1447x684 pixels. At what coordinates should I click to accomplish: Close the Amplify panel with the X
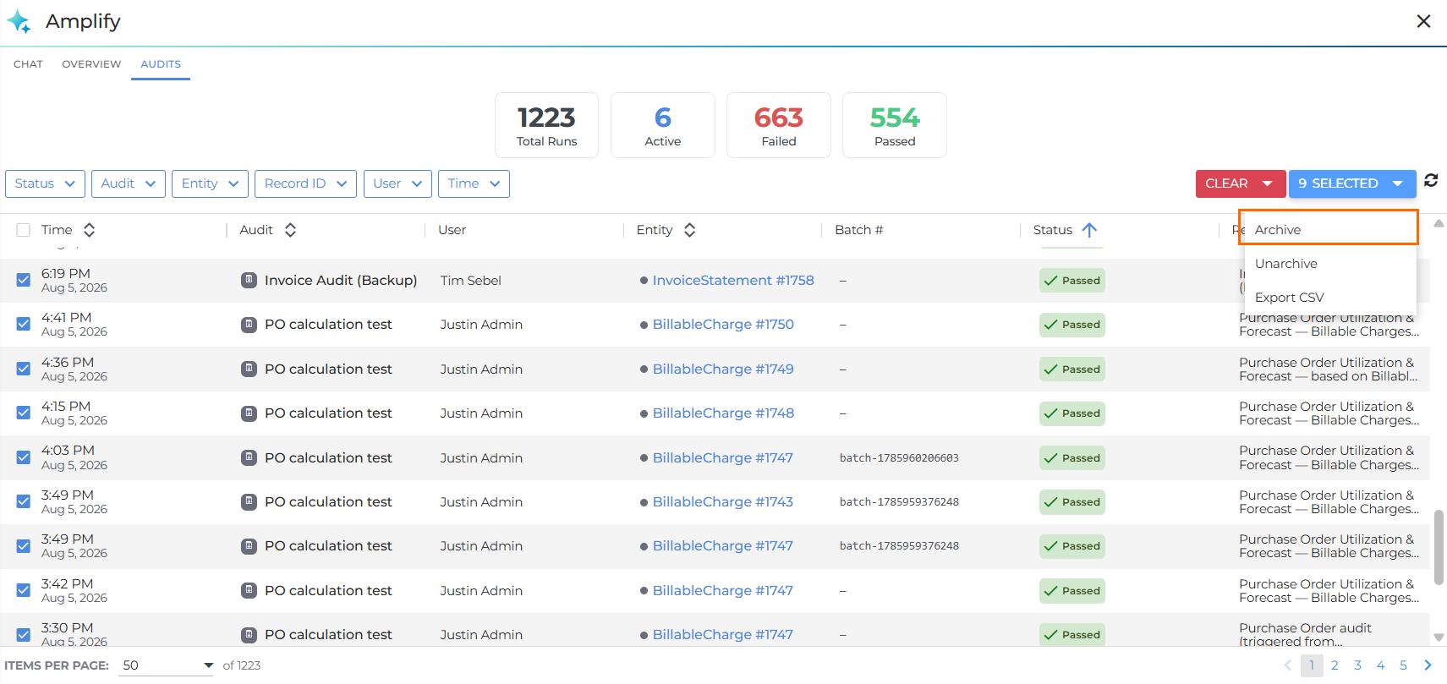point(1423,21)
